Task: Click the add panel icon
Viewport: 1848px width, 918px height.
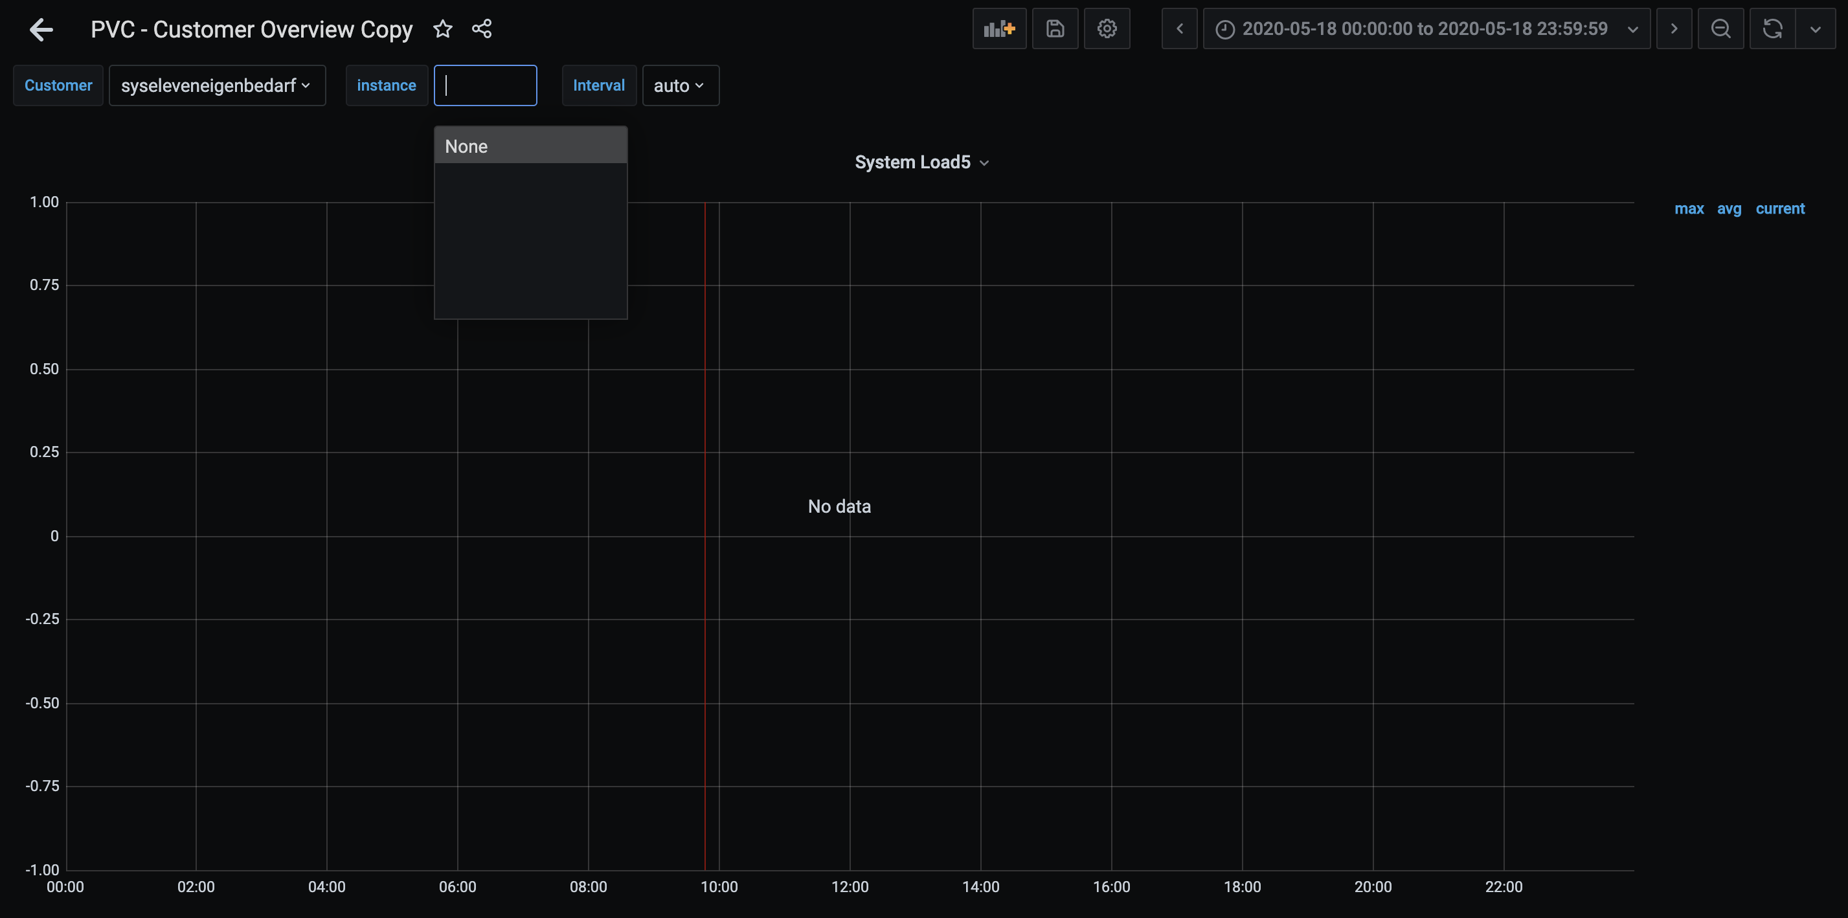Action: [998, 29]
